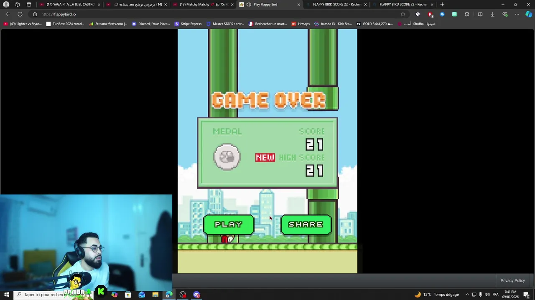Open Outlook from the taskbar
Screen dimensions: 535x300
(x=142, y=295)
